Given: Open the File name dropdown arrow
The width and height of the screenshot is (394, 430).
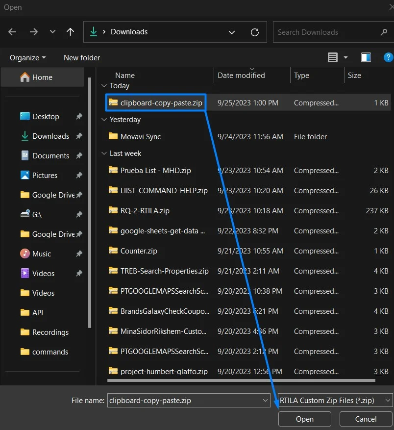Looking at the screenshot, I should tap(265, 401).
